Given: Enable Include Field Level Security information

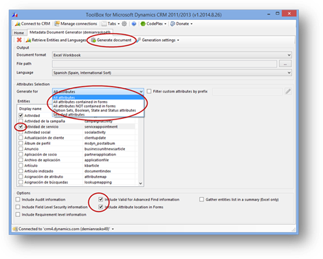Looking at the screenshot, I should click(18, 207).
